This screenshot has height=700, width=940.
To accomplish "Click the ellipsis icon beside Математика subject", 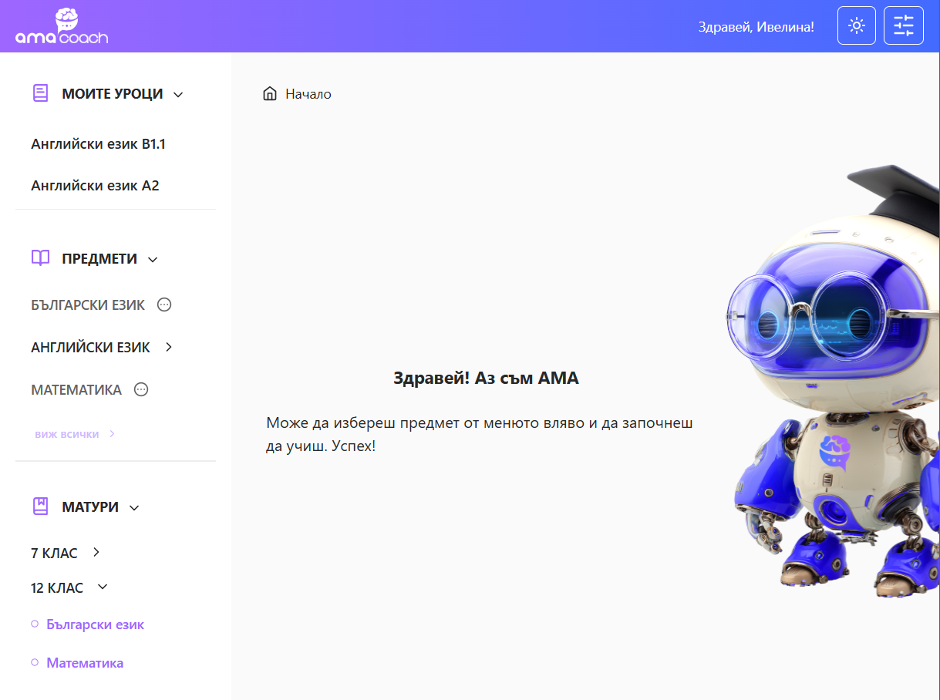I will coord(141,389).
